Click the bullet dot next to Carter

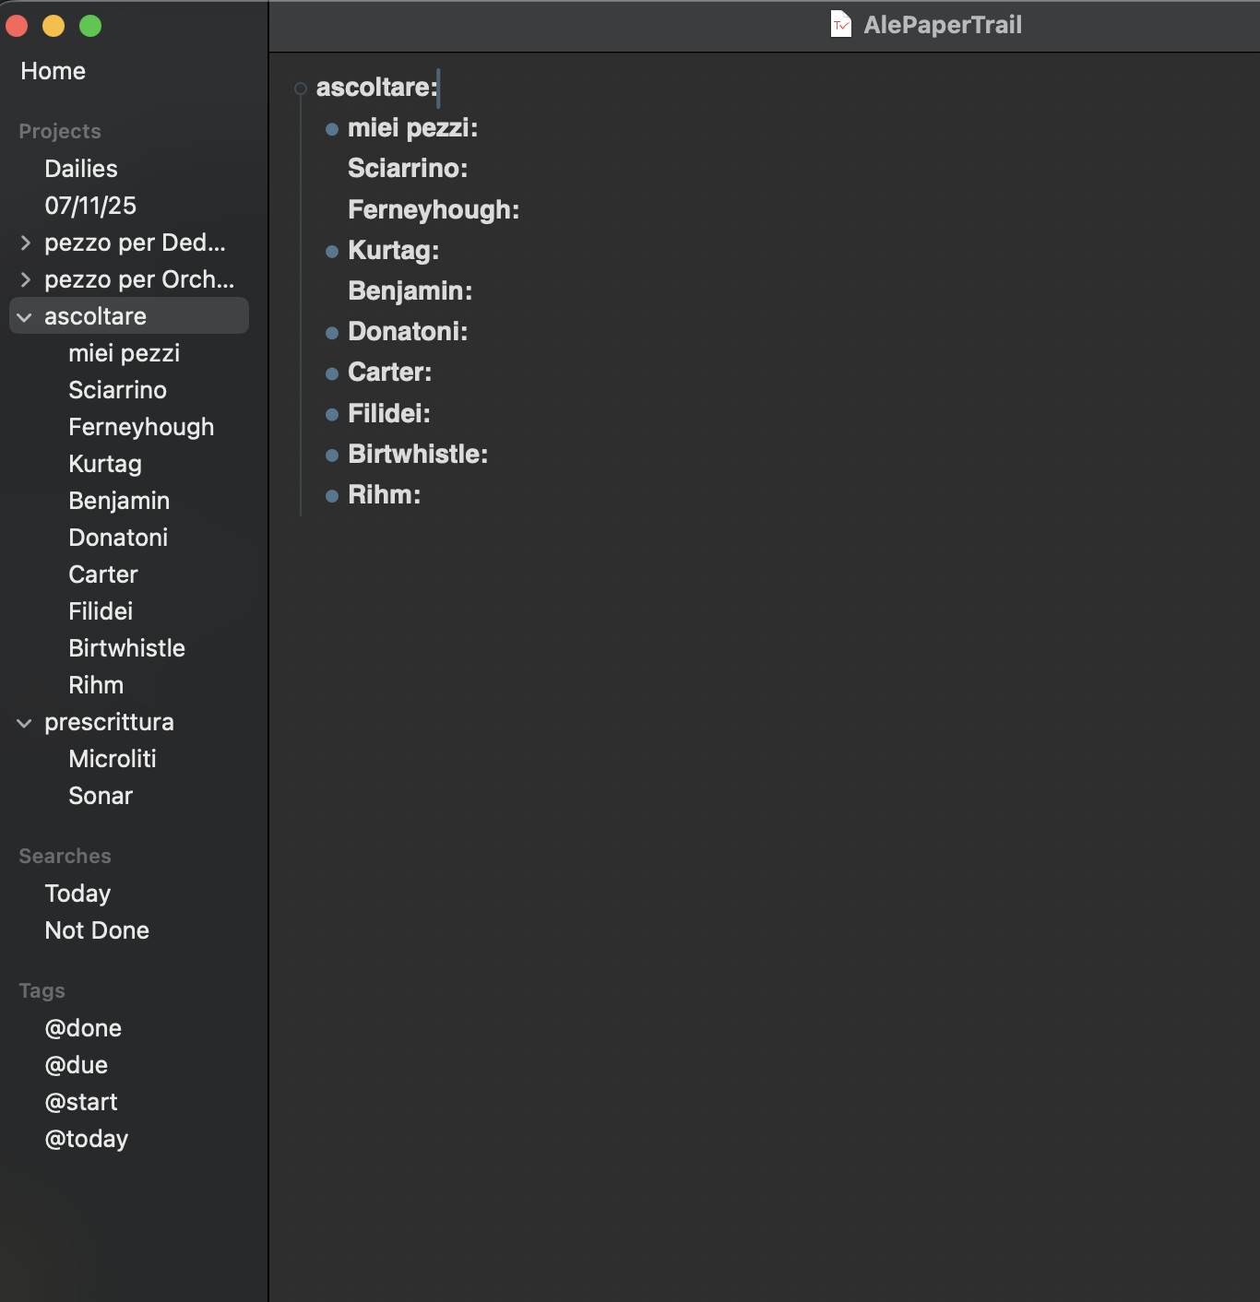click(332, 373)
